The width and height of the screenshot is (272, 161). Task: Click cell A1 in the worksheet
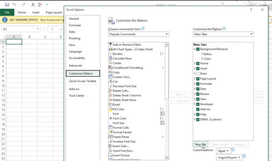14,42
